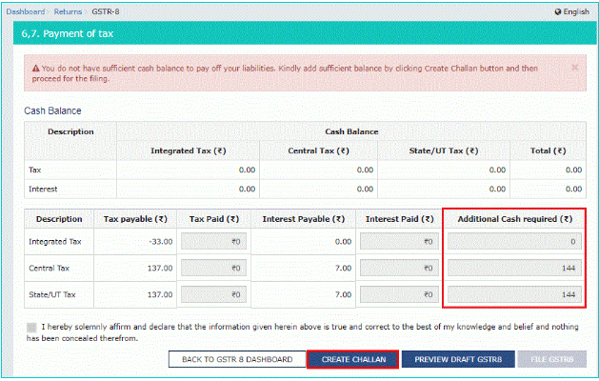Tick the solemn declaration checkbox

(30, 328)
